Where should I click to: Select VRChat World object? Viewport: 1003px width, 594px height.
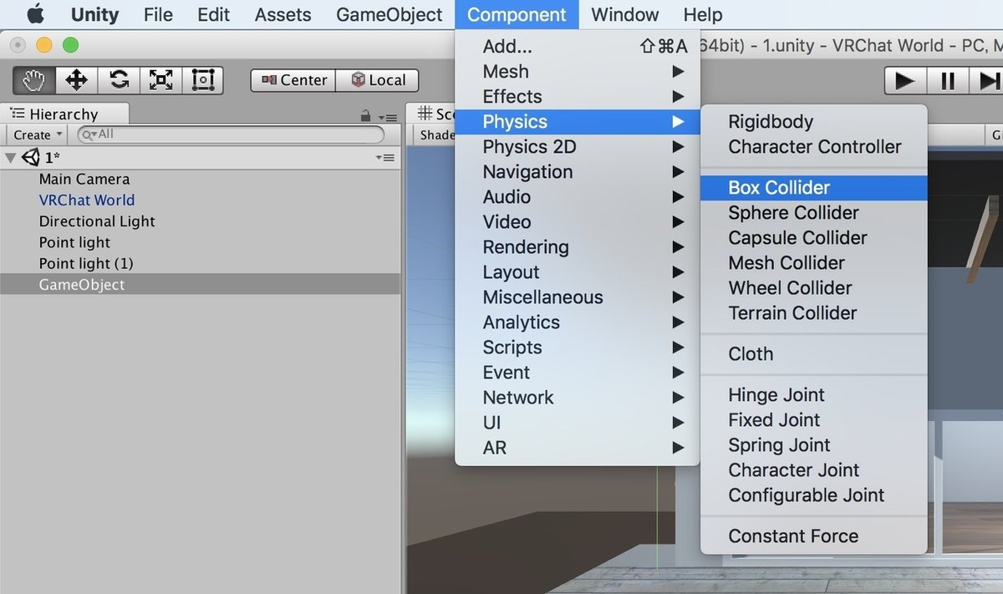(87, 200)
